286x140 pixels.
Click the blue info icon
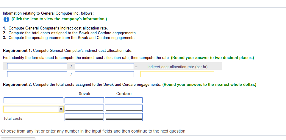point(6,19)
